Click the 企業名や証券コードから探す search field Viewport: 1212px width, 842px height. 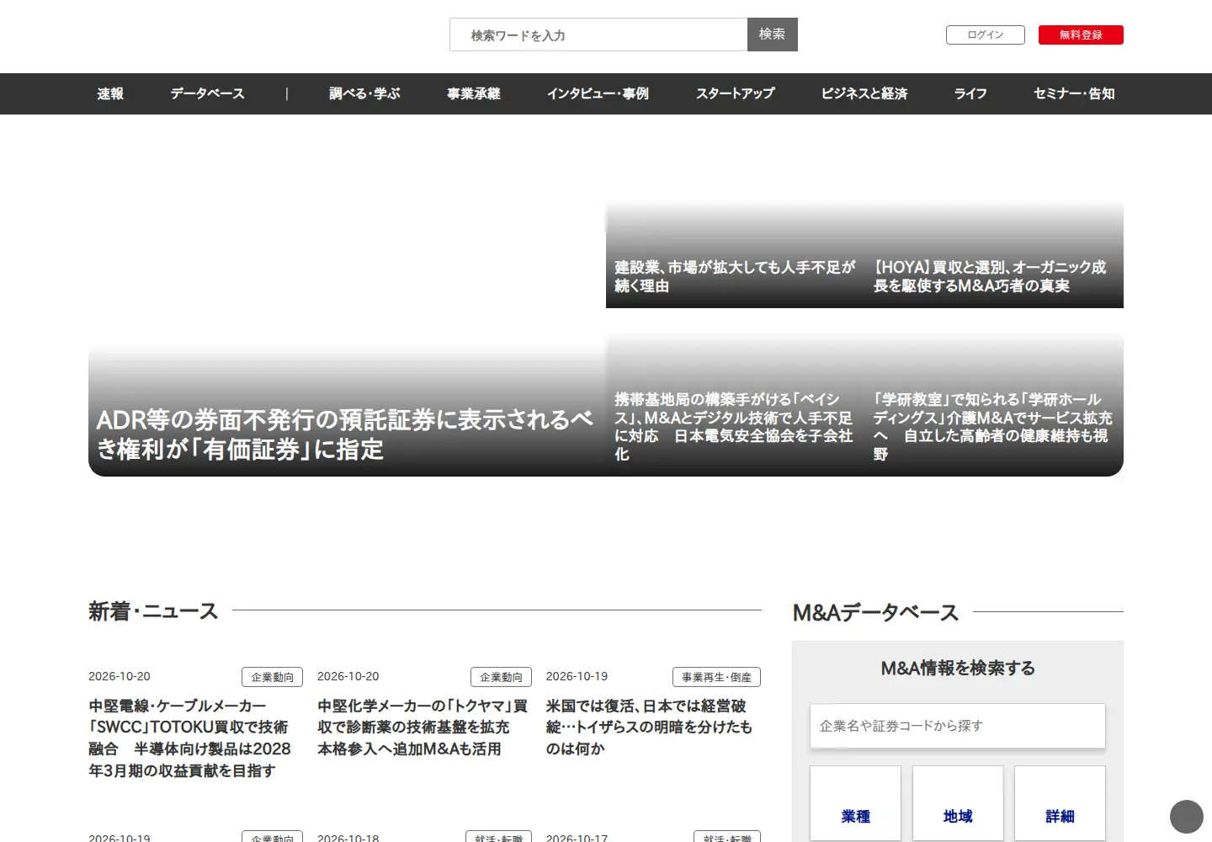click(958, 726)
